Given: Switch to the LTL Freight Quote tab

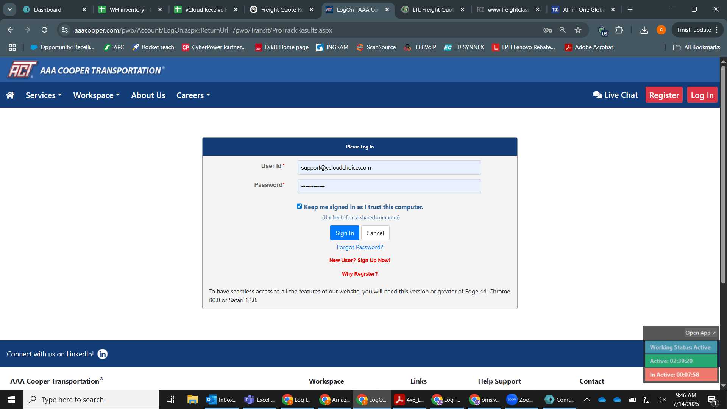Looking at the screenshot, I should click(x=433, y=9).
